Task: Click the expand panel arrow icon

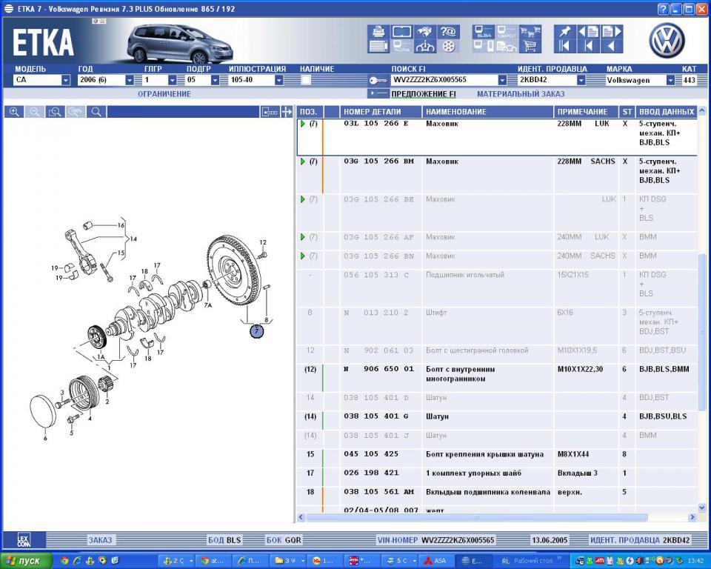Action: pyautogui.click(x=287, y=112)
